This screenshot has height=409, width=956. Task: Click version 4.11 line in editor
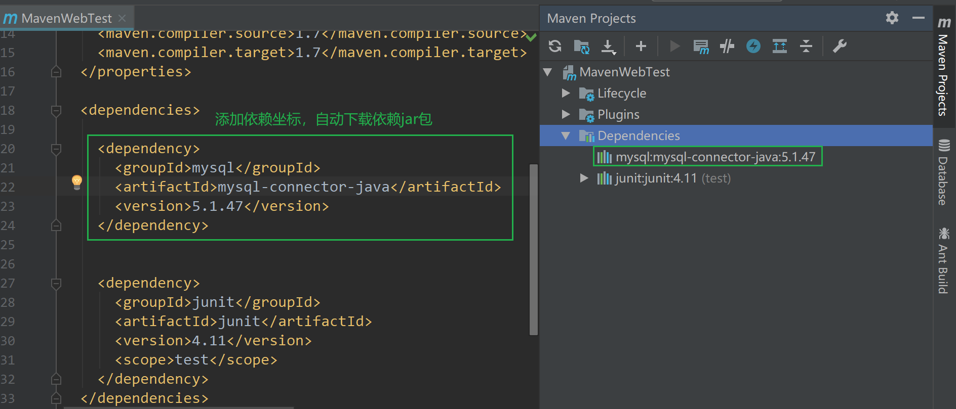point(213,341)
